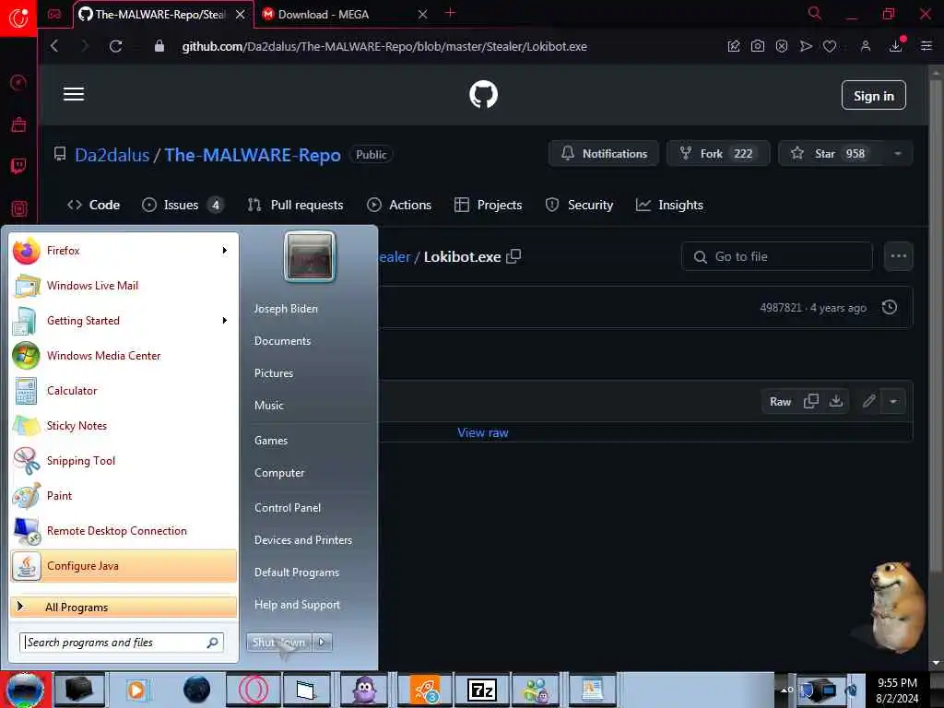Open Opera GX taskbar icon
The height and width of the screenshot is (708, 944).
(x=253, y=690)
